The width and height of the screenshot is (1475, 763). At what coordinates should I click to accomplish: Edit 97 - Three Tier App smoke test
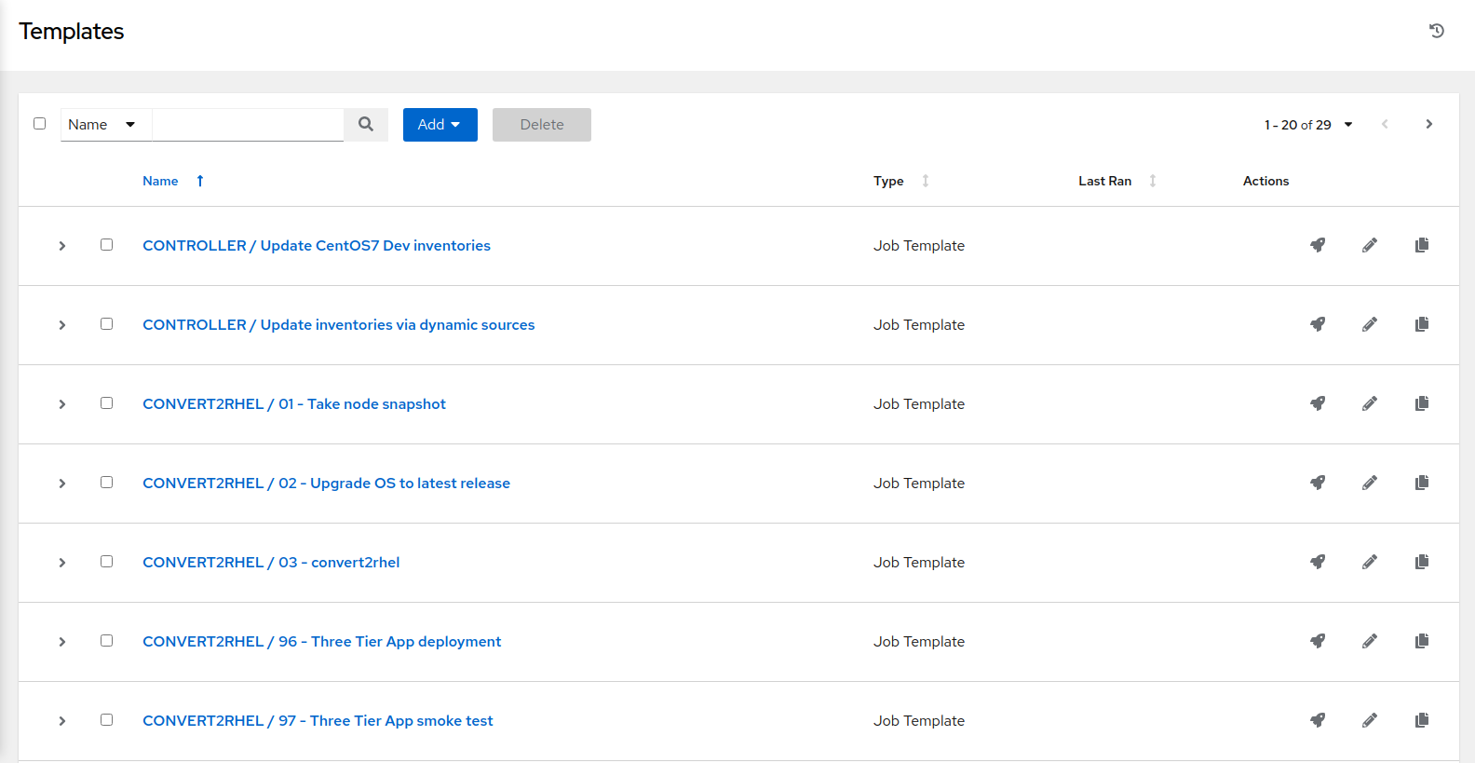coord(1370,720)
